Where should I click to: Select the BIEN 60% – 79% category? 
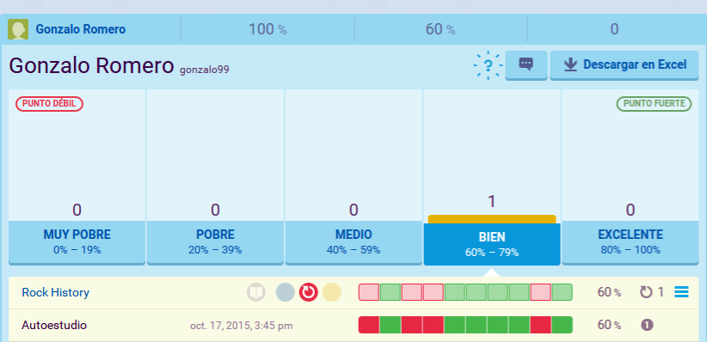coord(492,244)
